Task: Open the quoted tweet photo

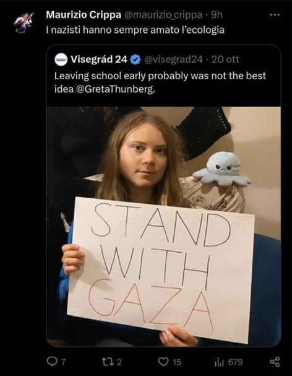Action: (163, 227)
